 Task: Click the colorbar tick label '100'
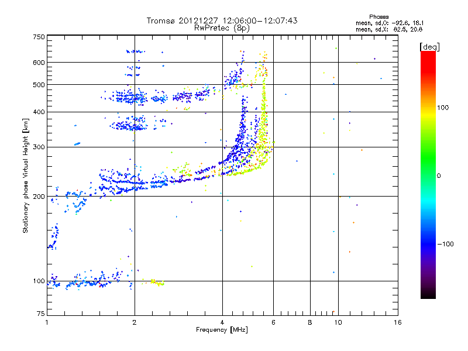click(443, 108)
